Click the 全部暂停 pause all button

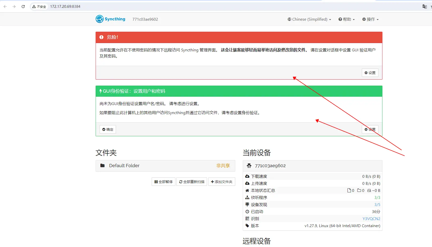[164, 182]
